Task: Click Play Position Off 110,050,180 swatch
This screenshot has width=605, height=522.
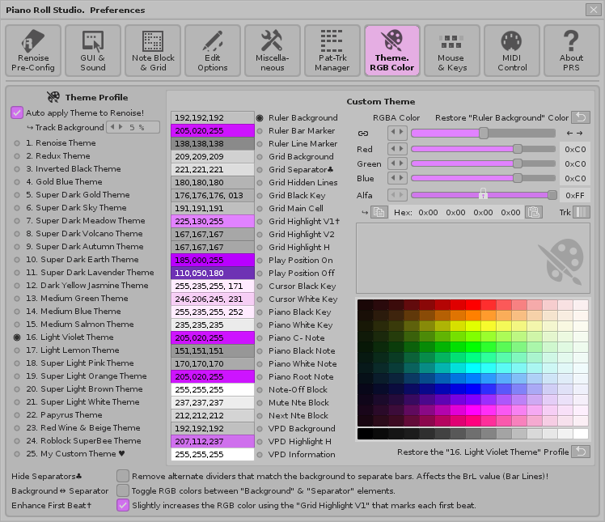Action: (213, 273)
